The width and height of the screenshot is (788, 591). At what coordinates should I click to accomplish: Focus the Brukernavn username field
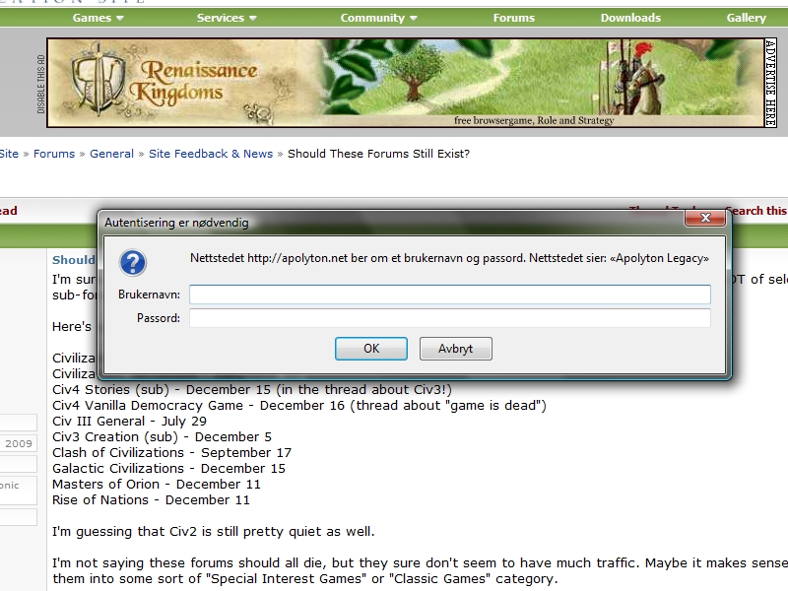tap(449, 295)
